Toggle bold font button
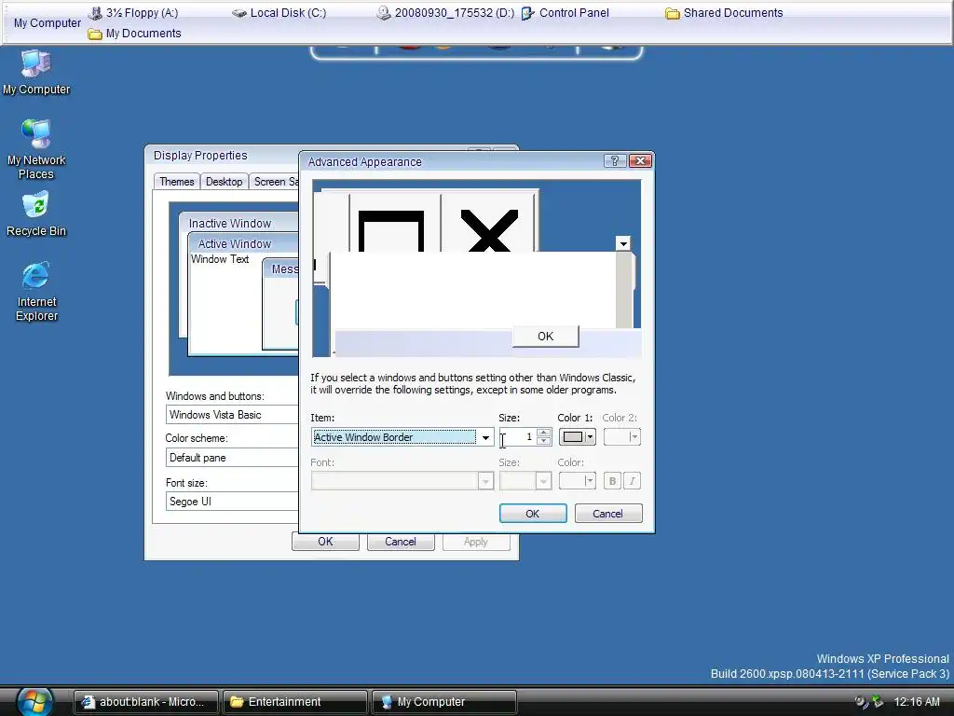Screen dimensions: 954x716 (612, 481)
